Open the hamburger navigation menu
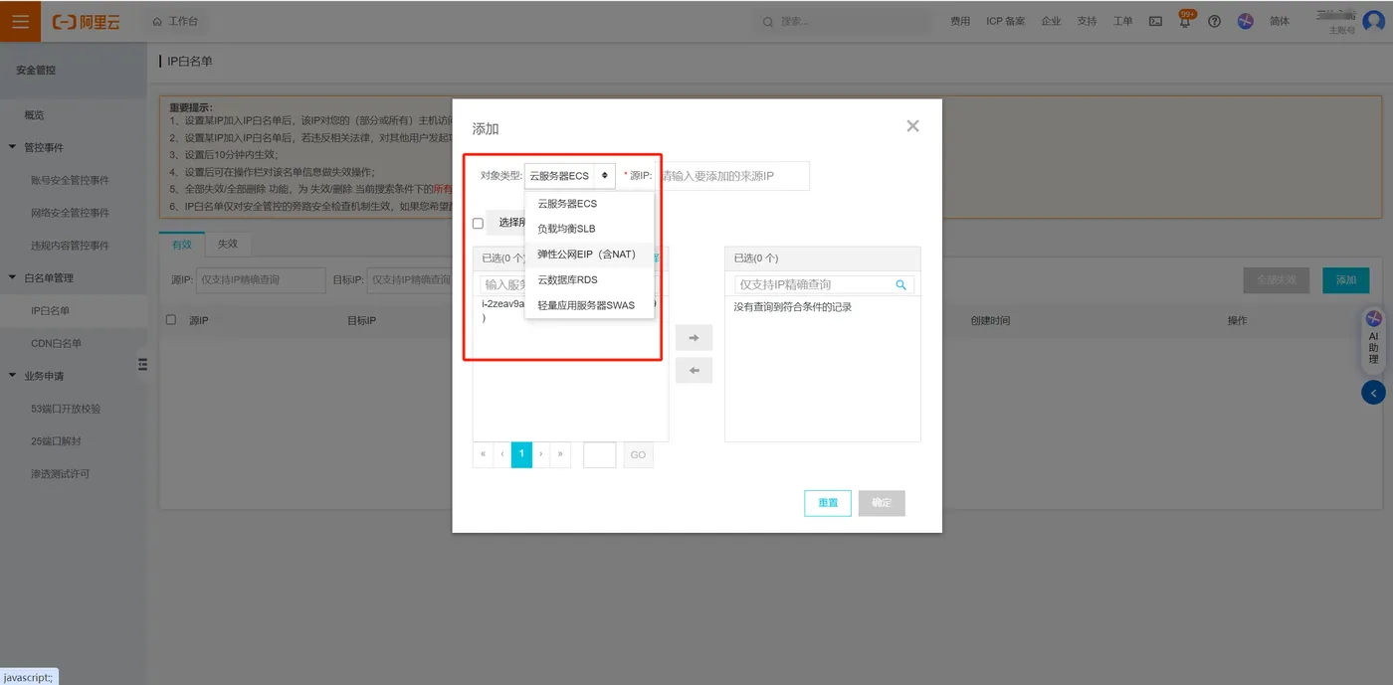This screenshot has width=1393, height=685. tap(20, 21)
